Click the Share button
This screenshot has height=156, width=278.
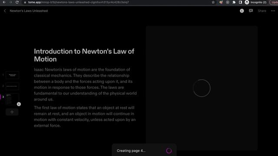(262, 11)
